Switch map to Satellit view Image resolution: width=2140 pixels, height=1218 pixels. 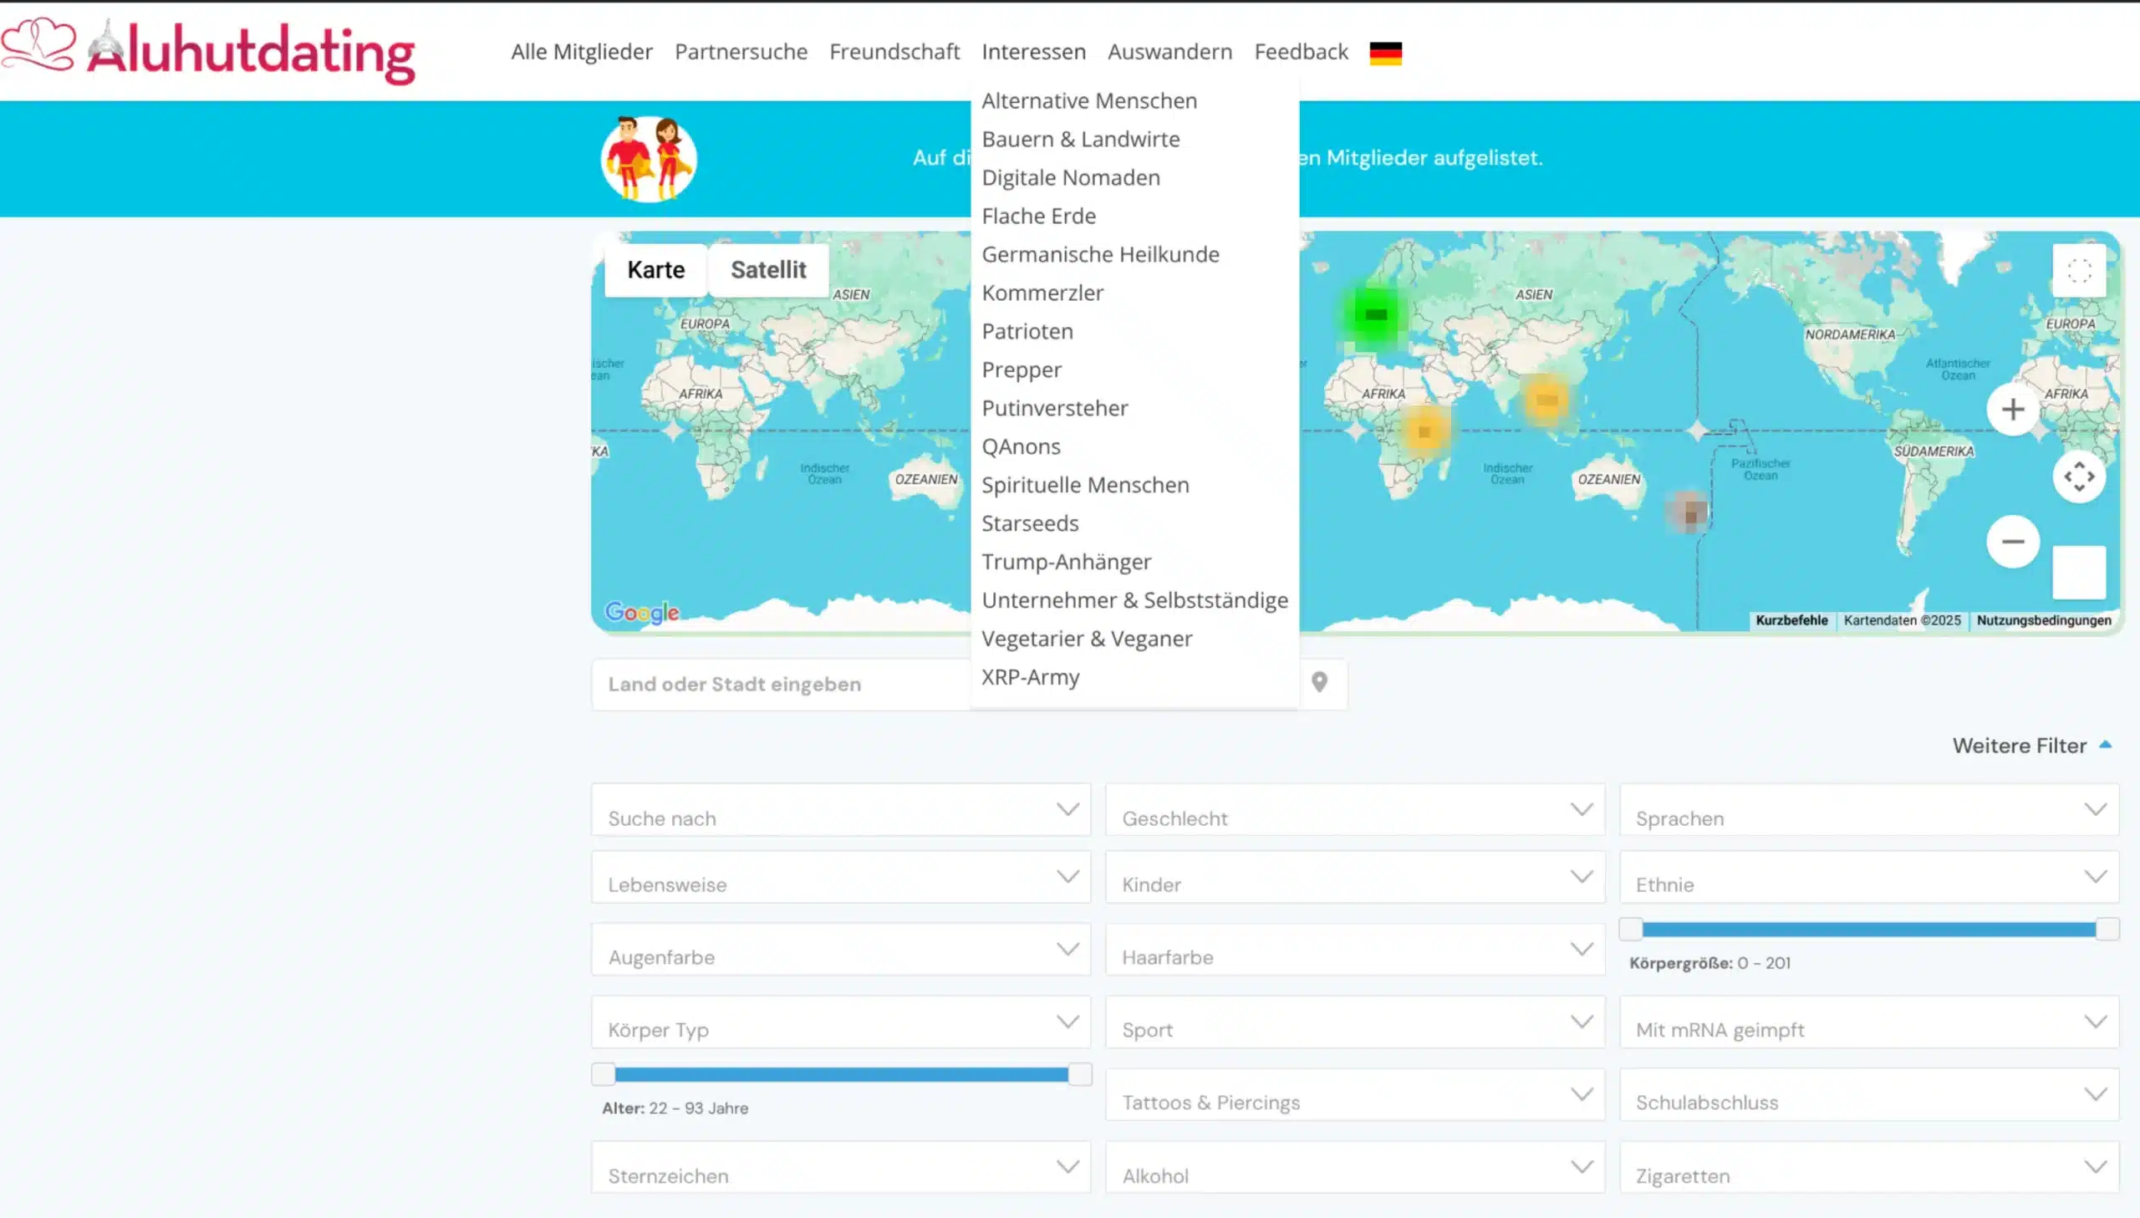pos(767,270)
